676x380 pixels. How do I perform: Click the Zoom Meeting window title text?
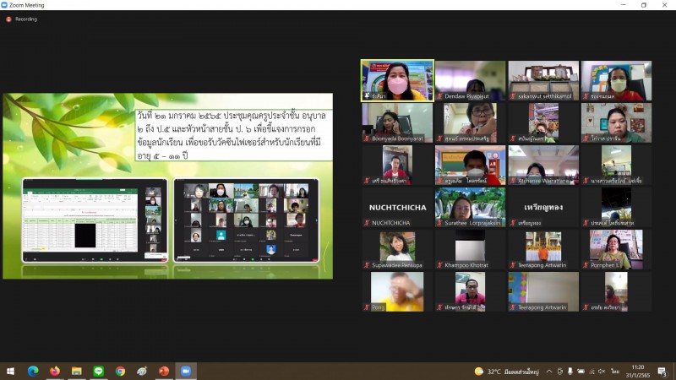[x=27, y=5]
